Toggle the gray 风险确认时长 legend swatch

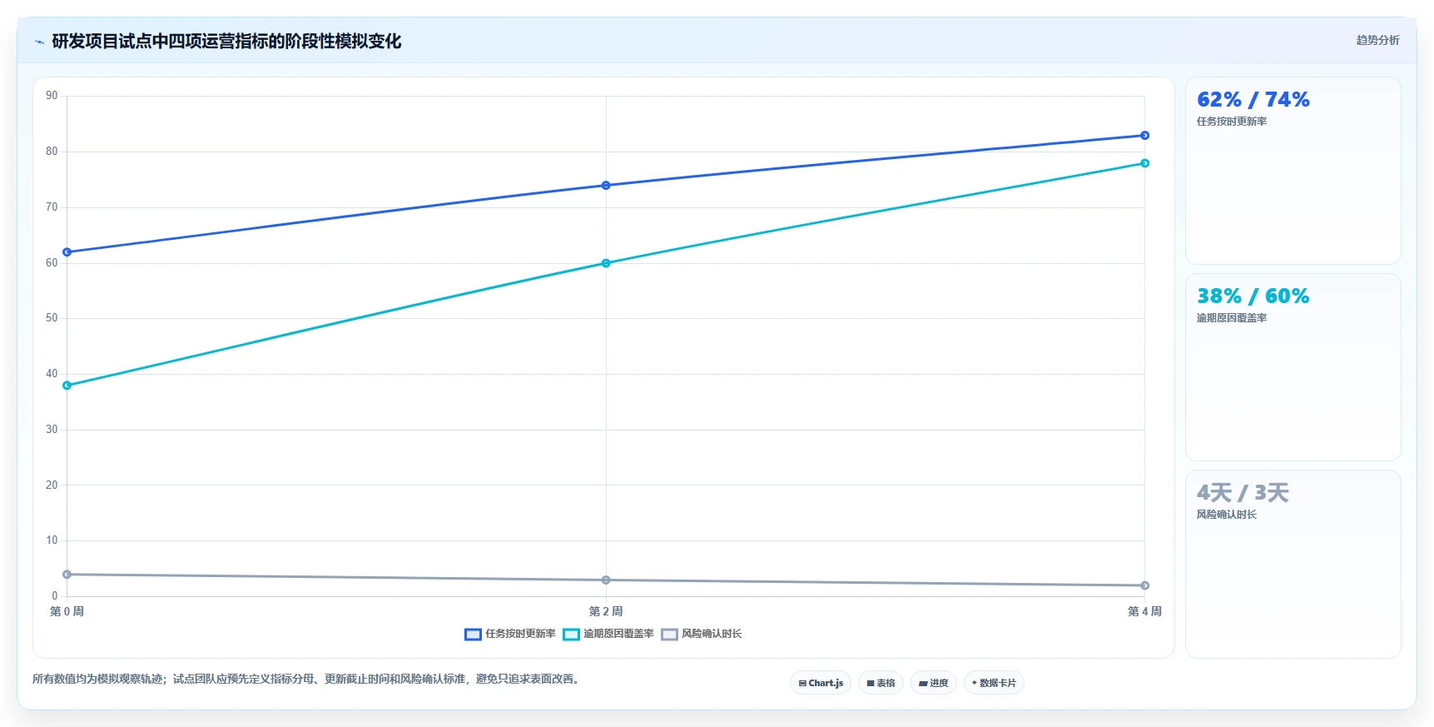coord(669,635)
